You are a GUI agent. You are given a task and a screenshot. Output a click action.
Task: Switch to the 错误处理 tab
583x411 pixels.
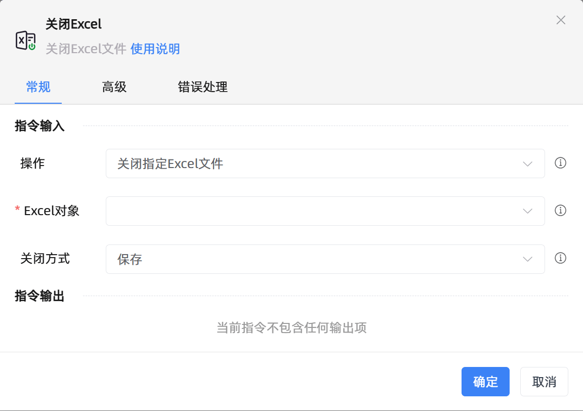tap(203, 87)
